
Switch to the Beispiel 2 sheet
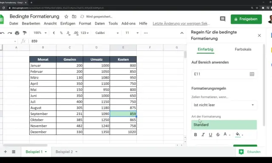coord(64,152)
